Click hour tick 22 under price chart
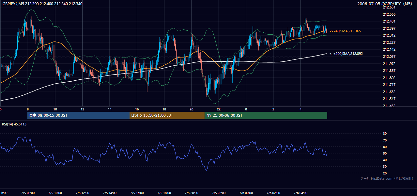The height and width of the screenshot is (196, 417). pyautogui.click(x=219, y=109)
